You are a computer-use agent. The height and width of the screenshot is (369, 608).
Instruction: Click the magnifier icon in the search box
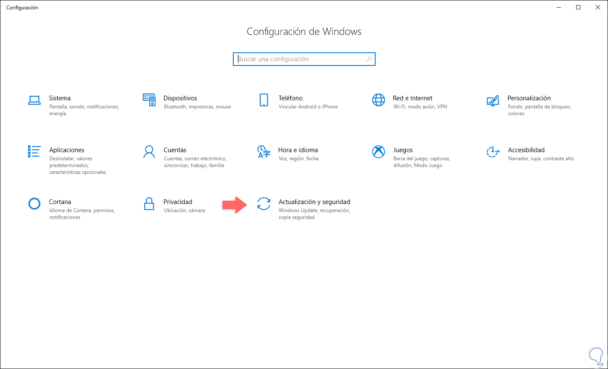click(369, 59)
